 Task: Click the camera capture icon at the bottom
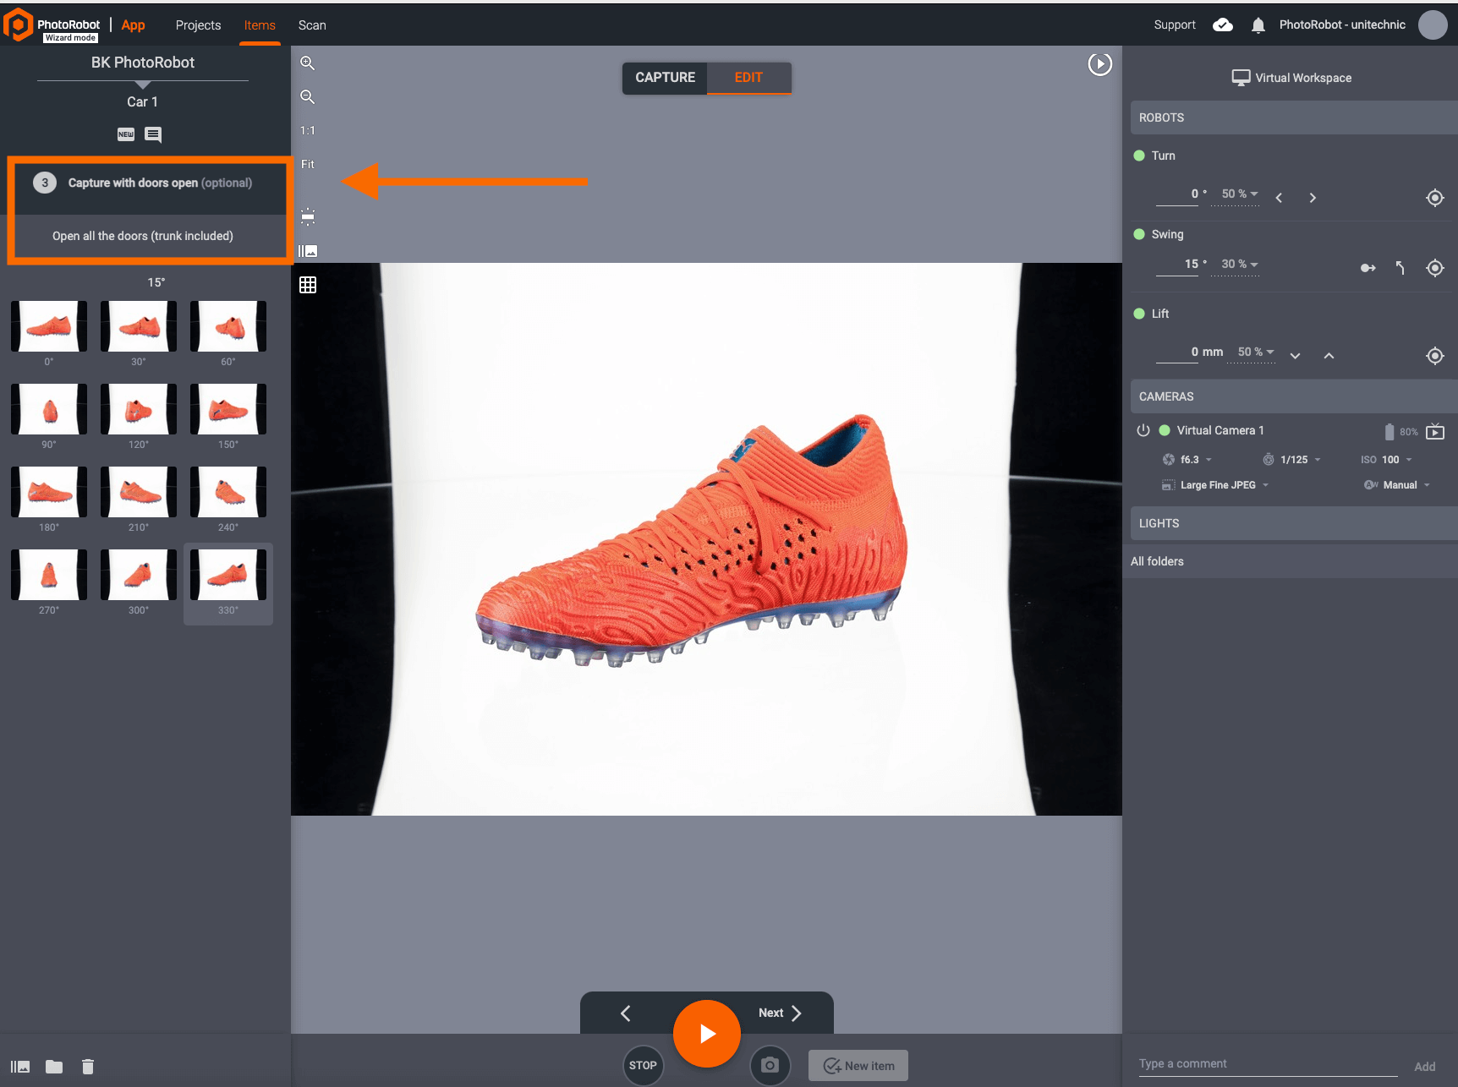[x=770, y=1065]
